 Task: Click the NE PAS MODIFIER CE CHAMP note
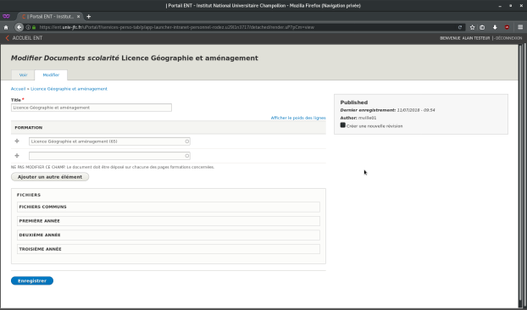[x=113, y=167]
